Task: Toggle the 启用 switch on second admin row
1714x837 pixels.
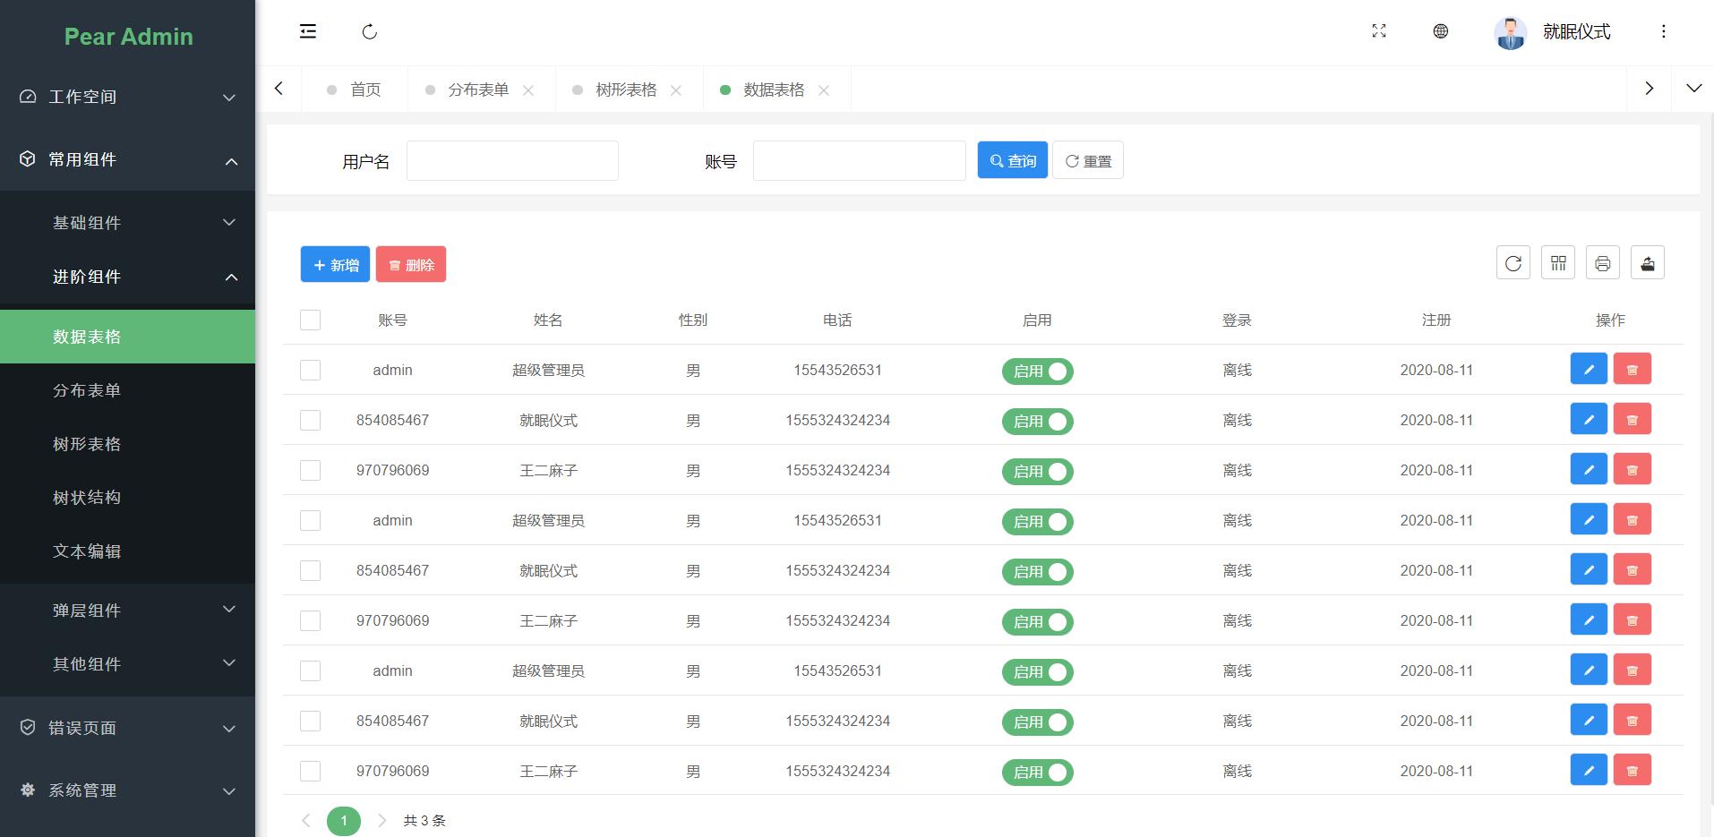Action: [1037, 522]
